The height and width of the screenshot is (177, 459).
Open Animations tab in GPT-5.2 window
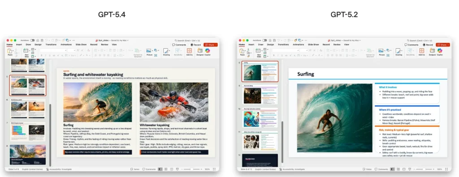tap(298, 45)
